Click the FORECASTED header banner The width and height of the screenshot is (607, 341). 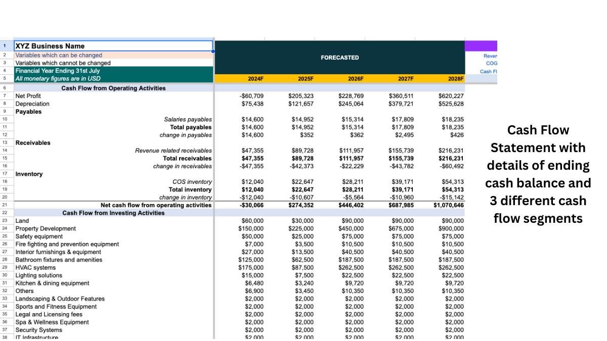click(x=339, y=58)
